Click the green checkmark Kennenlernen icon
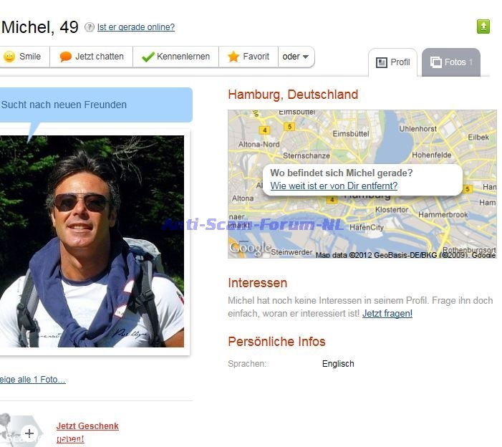502x447 pixels. coord(148,57)
